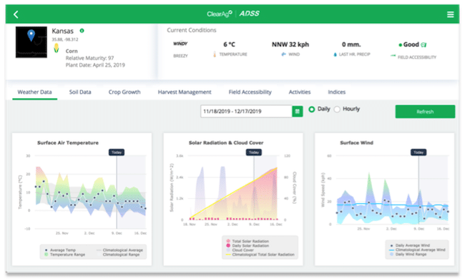This screenshot has width=465, height=279.
Task: Toggle Temperature Range legend entry
Action: 64,255
